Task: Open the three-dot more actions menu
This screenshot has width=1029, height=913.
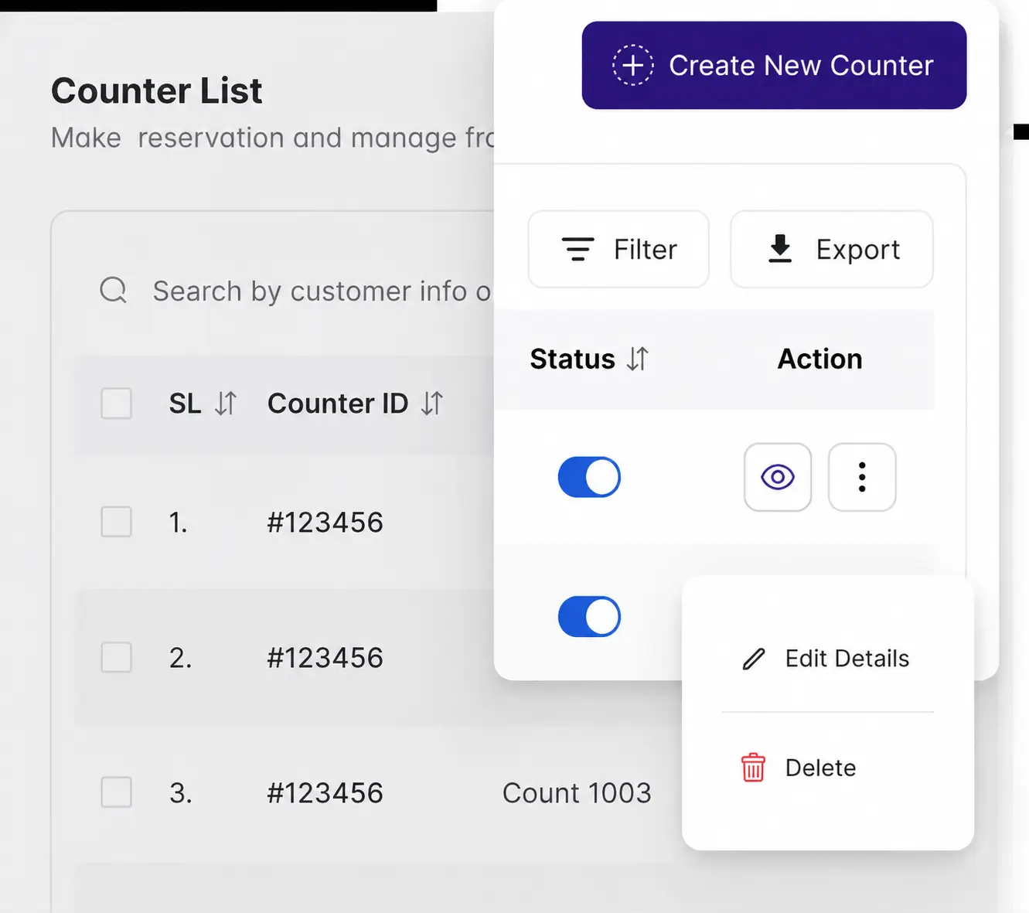Action: tap(862, 477)
